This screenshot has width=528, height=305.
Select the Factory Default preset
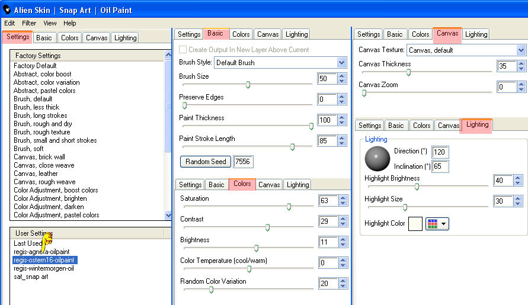35,66
